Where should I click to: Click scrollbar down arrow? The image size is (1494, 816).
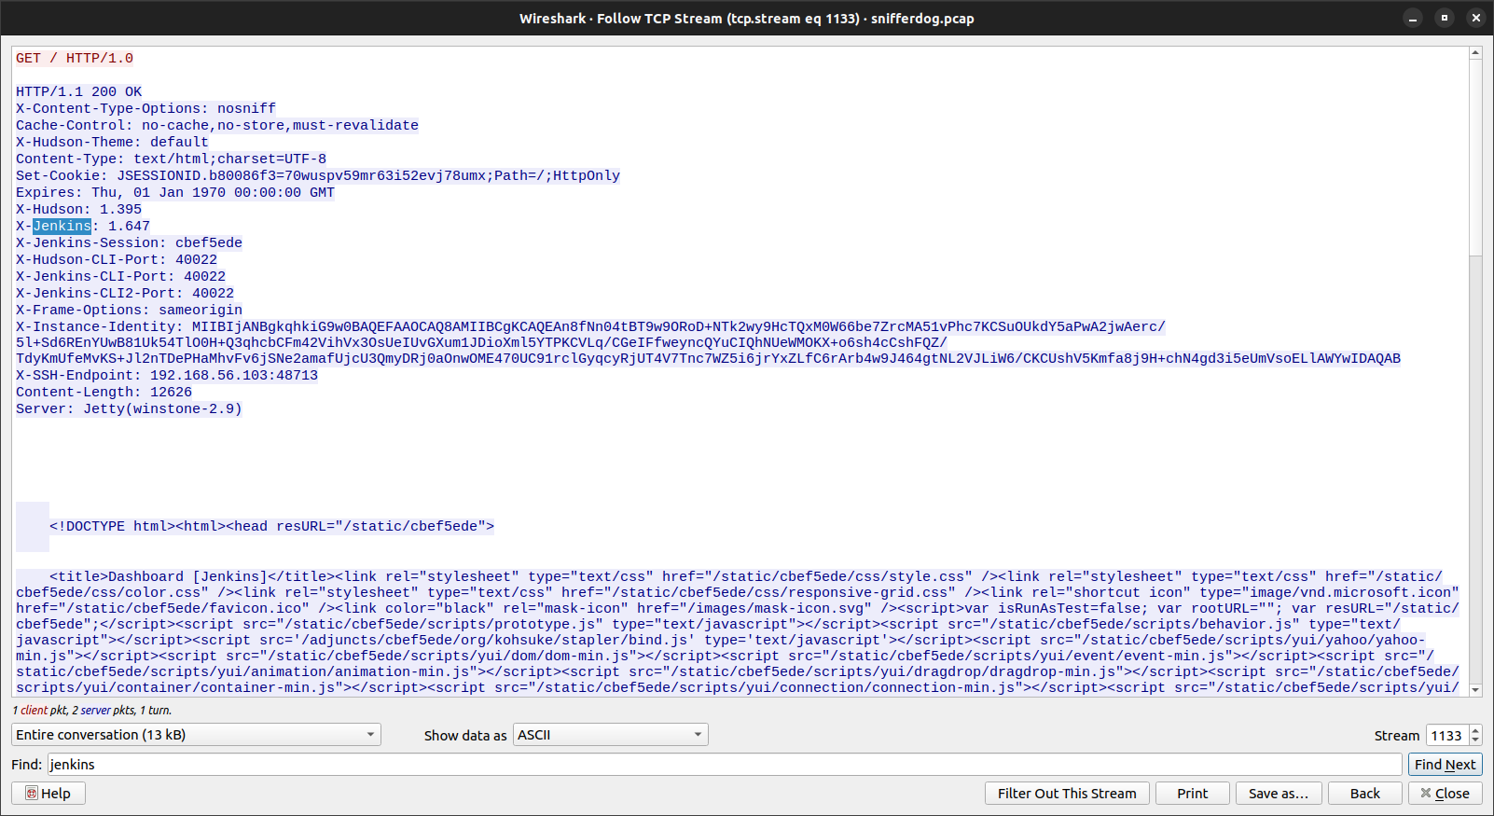(x=1475, y=690)
